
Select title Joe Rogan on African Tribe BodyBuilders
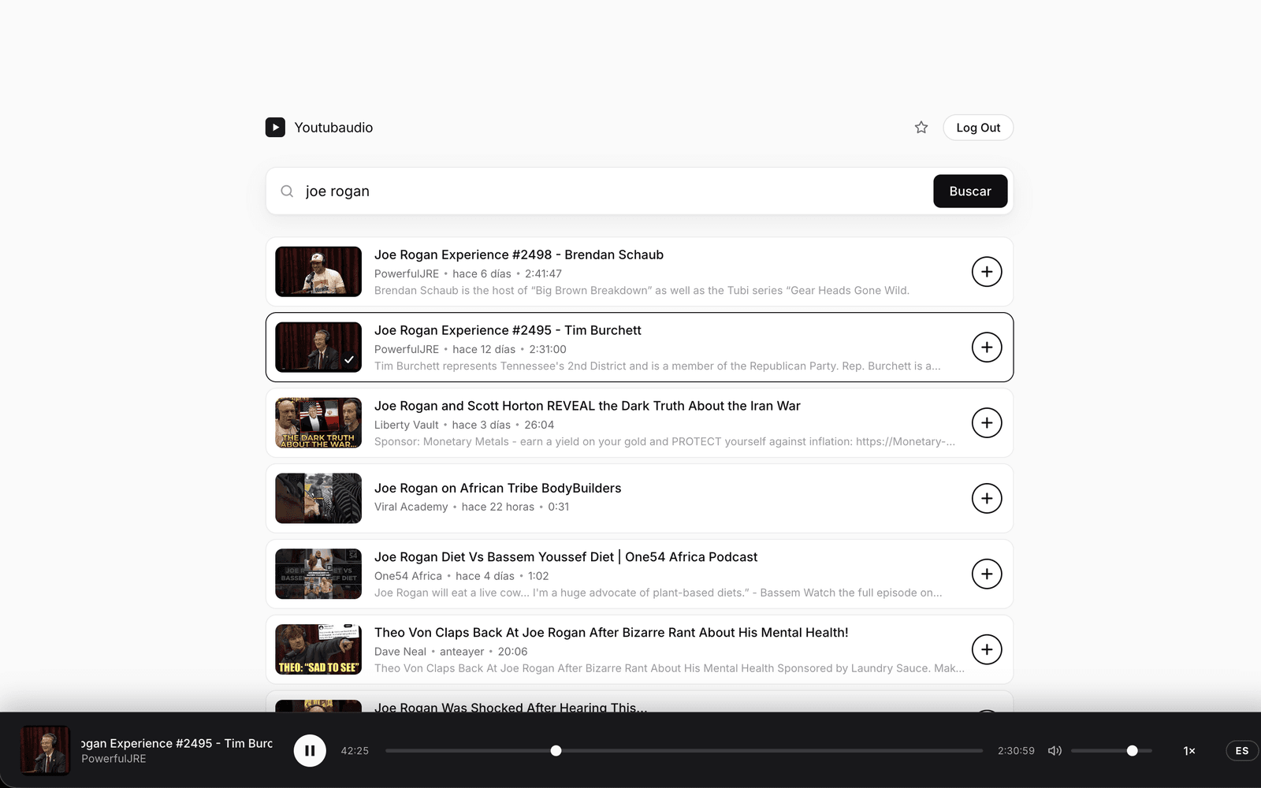[x=497, y=489]
